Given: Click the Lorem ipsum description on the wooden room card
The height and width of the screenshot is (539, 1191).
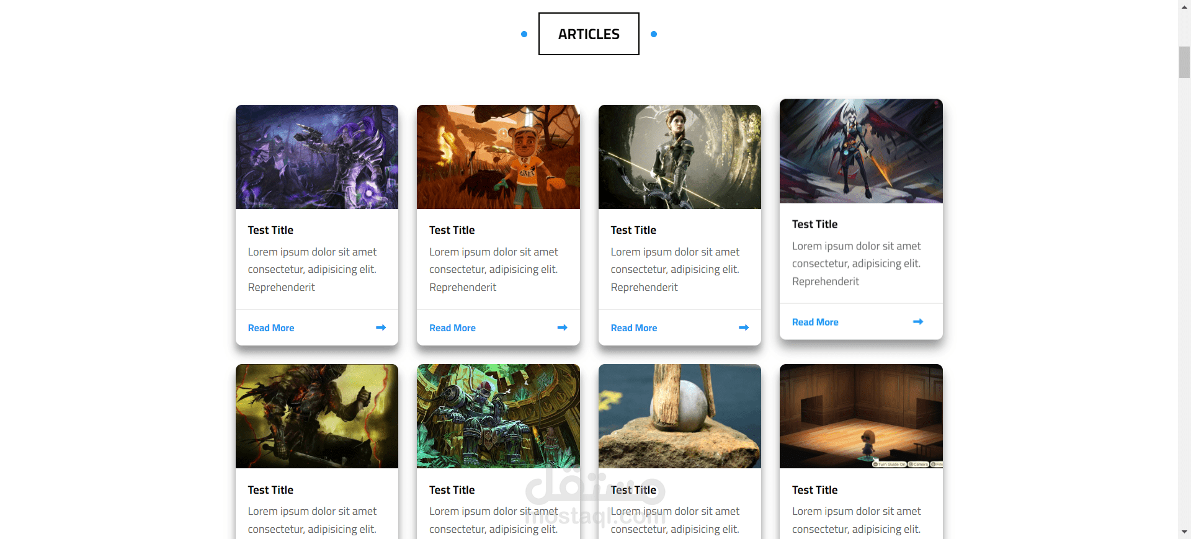Looking at the screenshot, I should point(857,520).
